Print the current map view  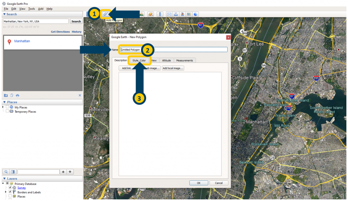pos(176,14)
